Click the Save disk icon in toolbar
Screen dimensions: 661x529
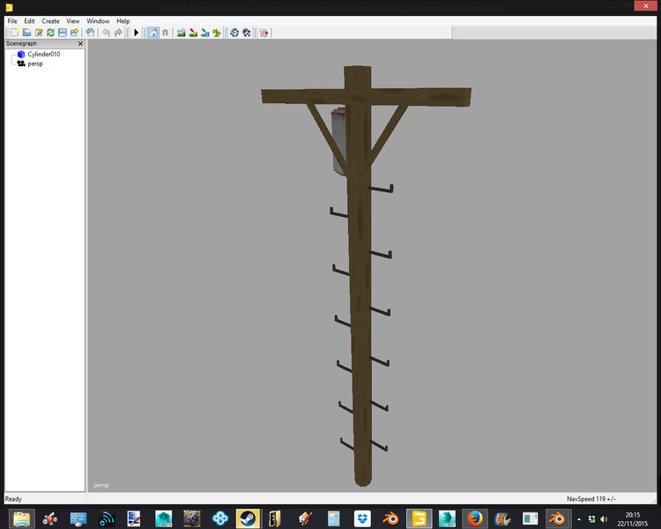63,33
